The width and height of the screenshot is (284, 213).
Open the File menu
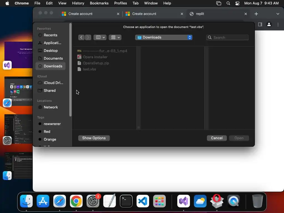[37, 3]
